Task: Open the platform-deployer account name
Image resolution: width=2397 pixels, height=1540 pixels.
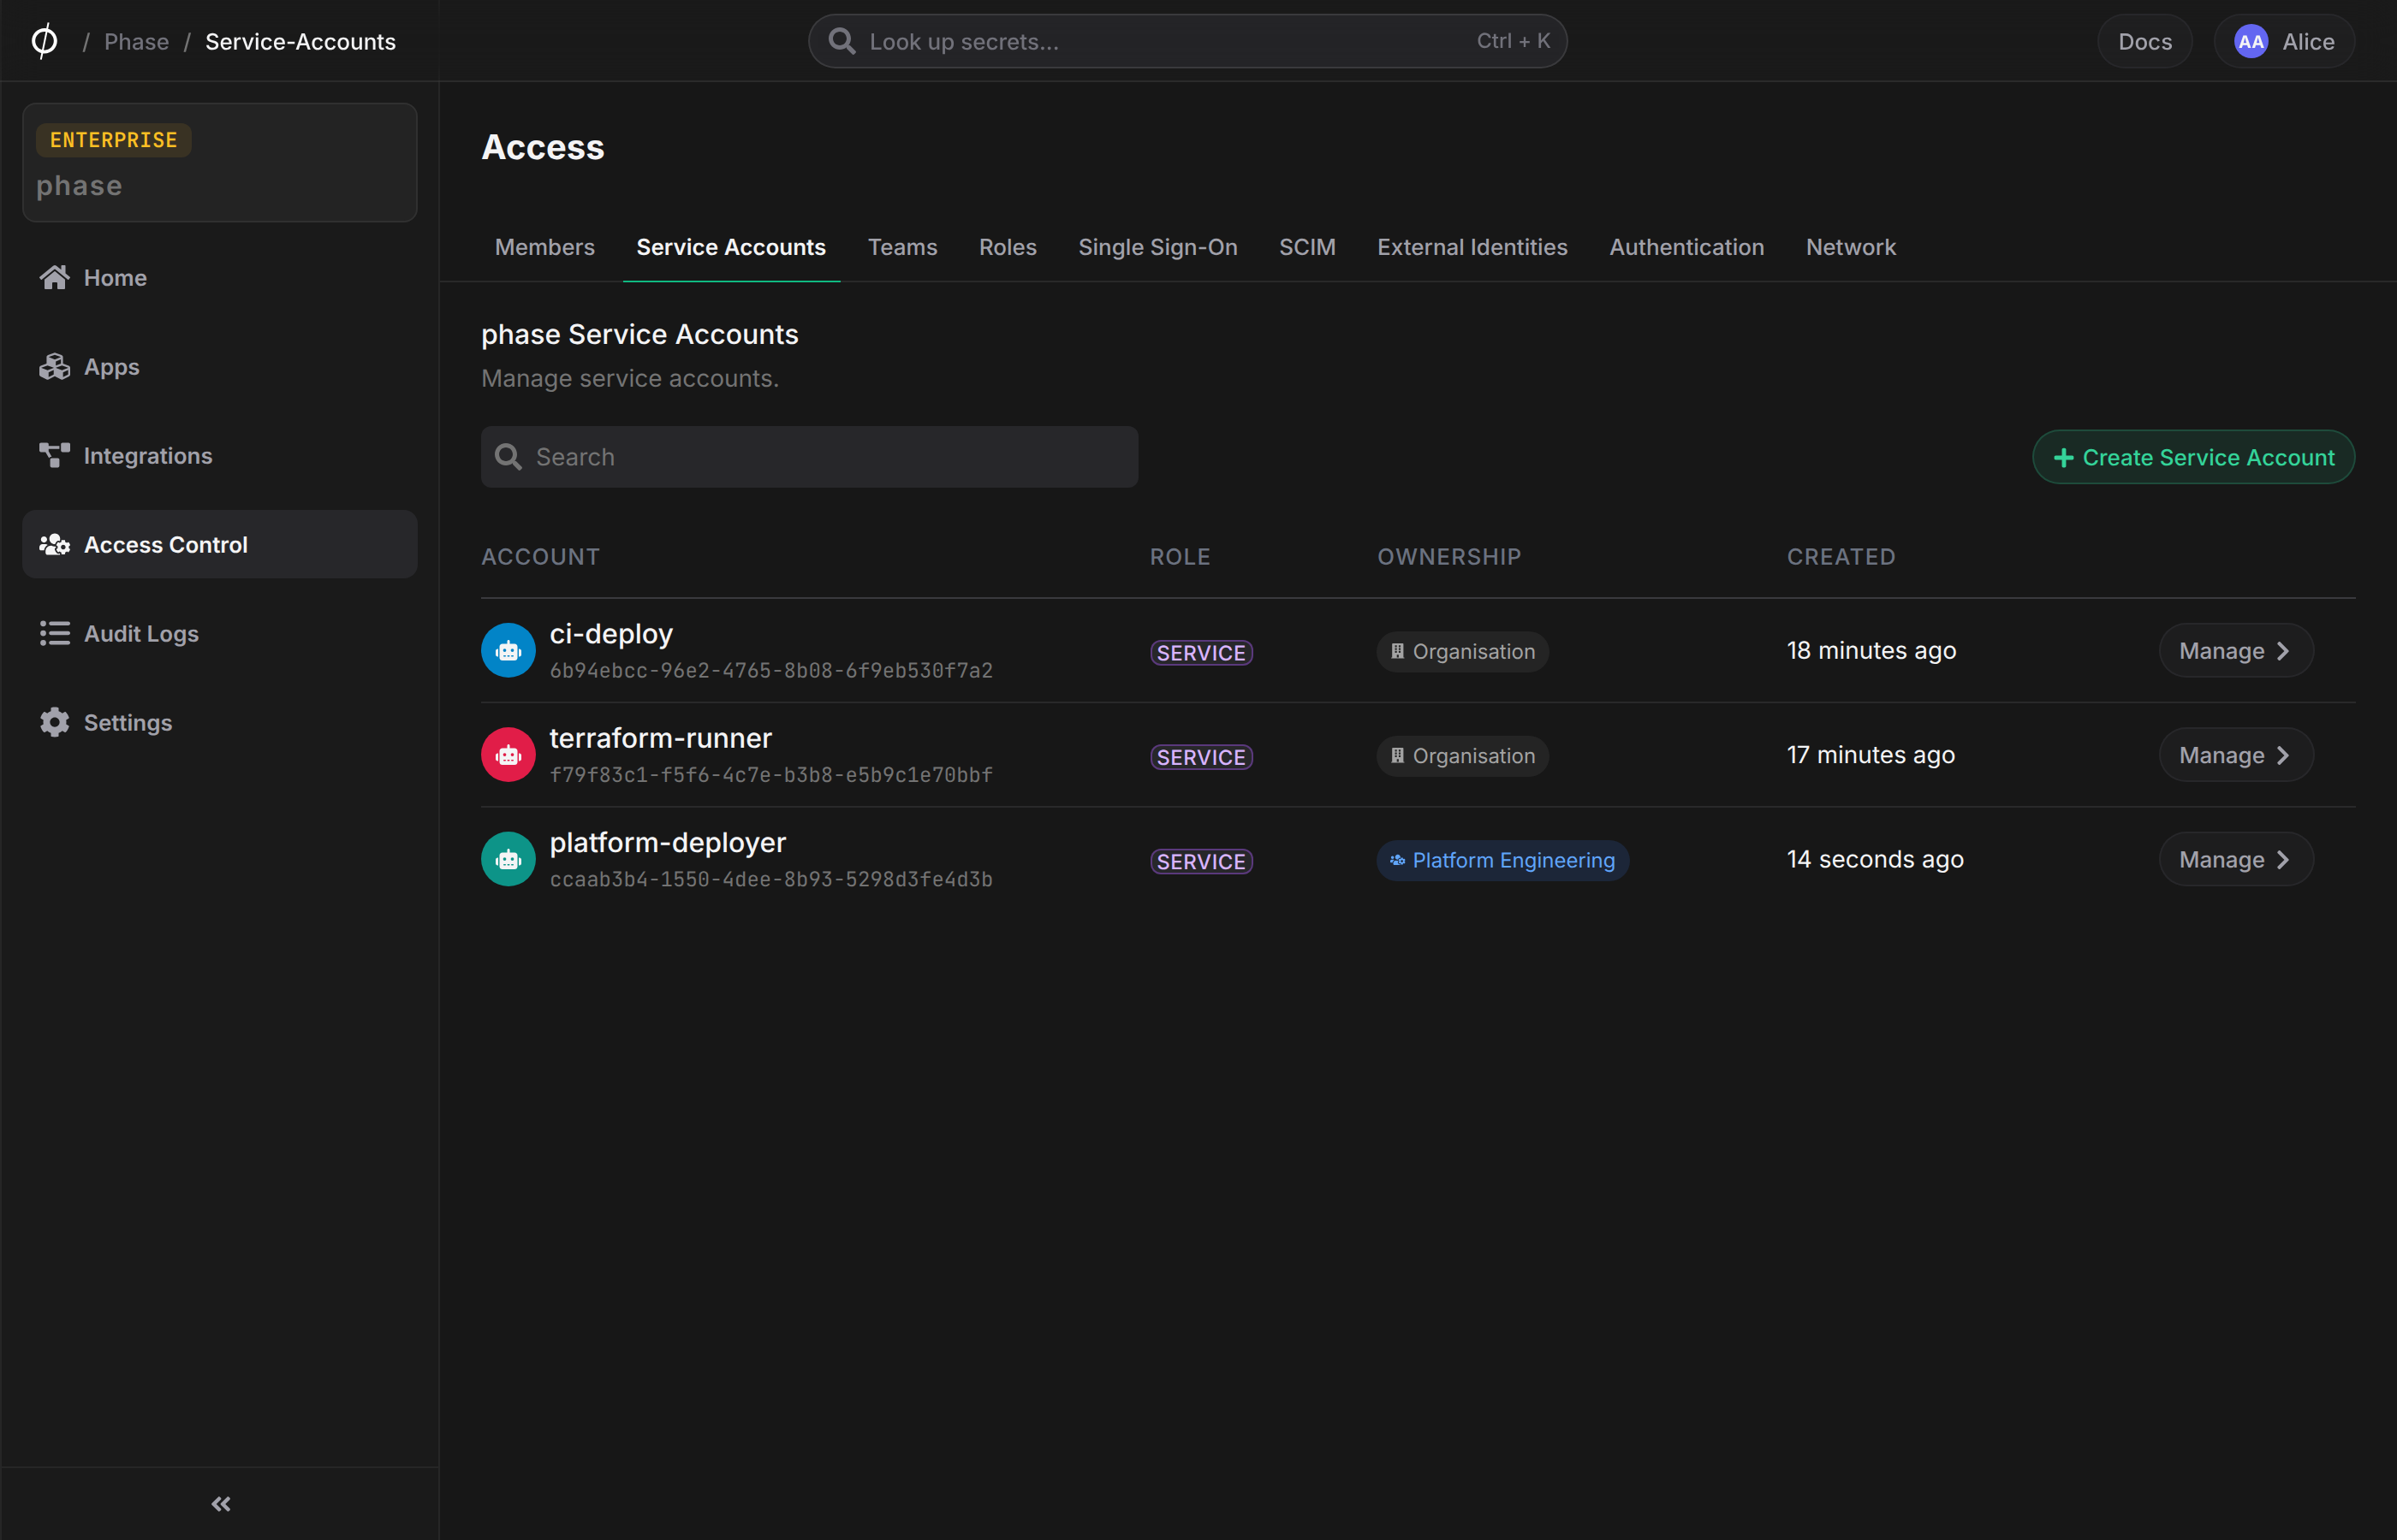Action: click(667, 843)
